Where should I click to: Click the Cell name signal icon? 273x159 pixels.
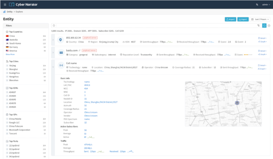coord(61,65)
